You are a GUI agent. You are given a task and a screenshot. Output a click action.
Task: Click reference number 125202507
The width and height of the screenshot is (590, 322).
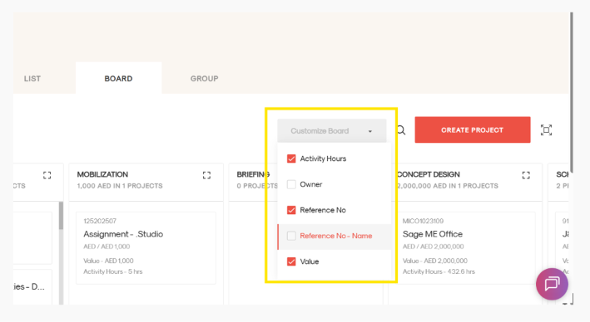[100, 221]
